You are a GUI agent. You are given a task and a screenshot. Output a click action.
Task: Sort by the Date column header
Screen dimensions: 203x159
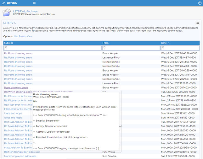point(164,43)
